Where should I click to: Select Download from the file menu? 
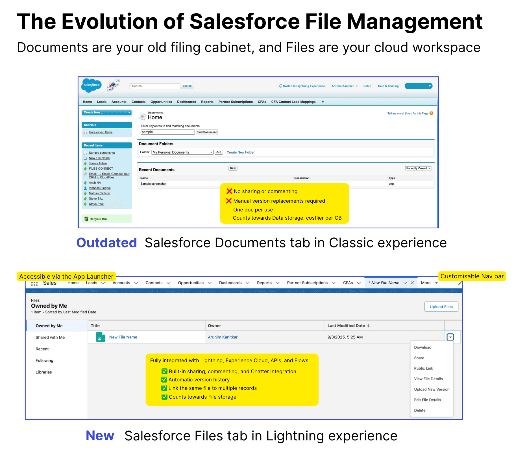click(423, 348)
